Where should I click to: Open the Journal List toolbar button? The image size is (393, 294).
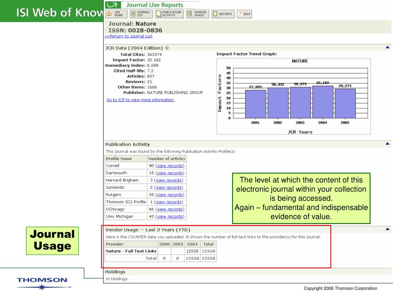point(141,14)
